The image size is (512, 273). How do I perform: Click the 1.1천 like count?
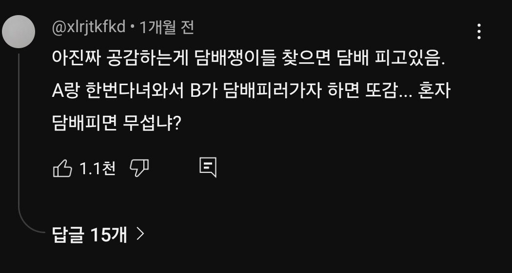(97, 169)
